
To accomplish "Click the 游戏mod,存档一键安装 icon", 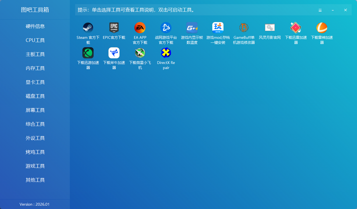I will (x=218, y=28).
